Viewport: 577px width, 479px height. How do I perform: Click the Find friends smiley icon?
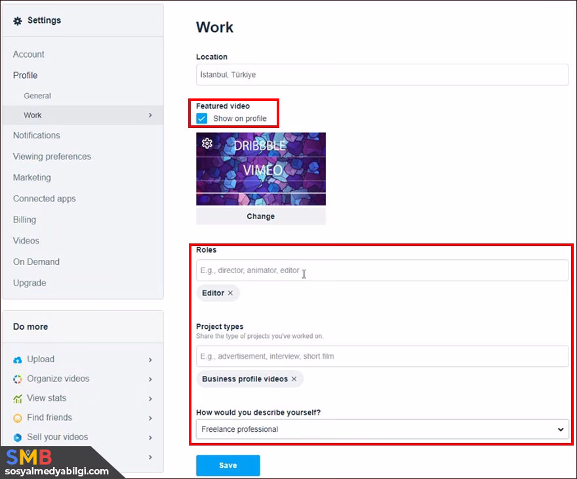[17, 417]
